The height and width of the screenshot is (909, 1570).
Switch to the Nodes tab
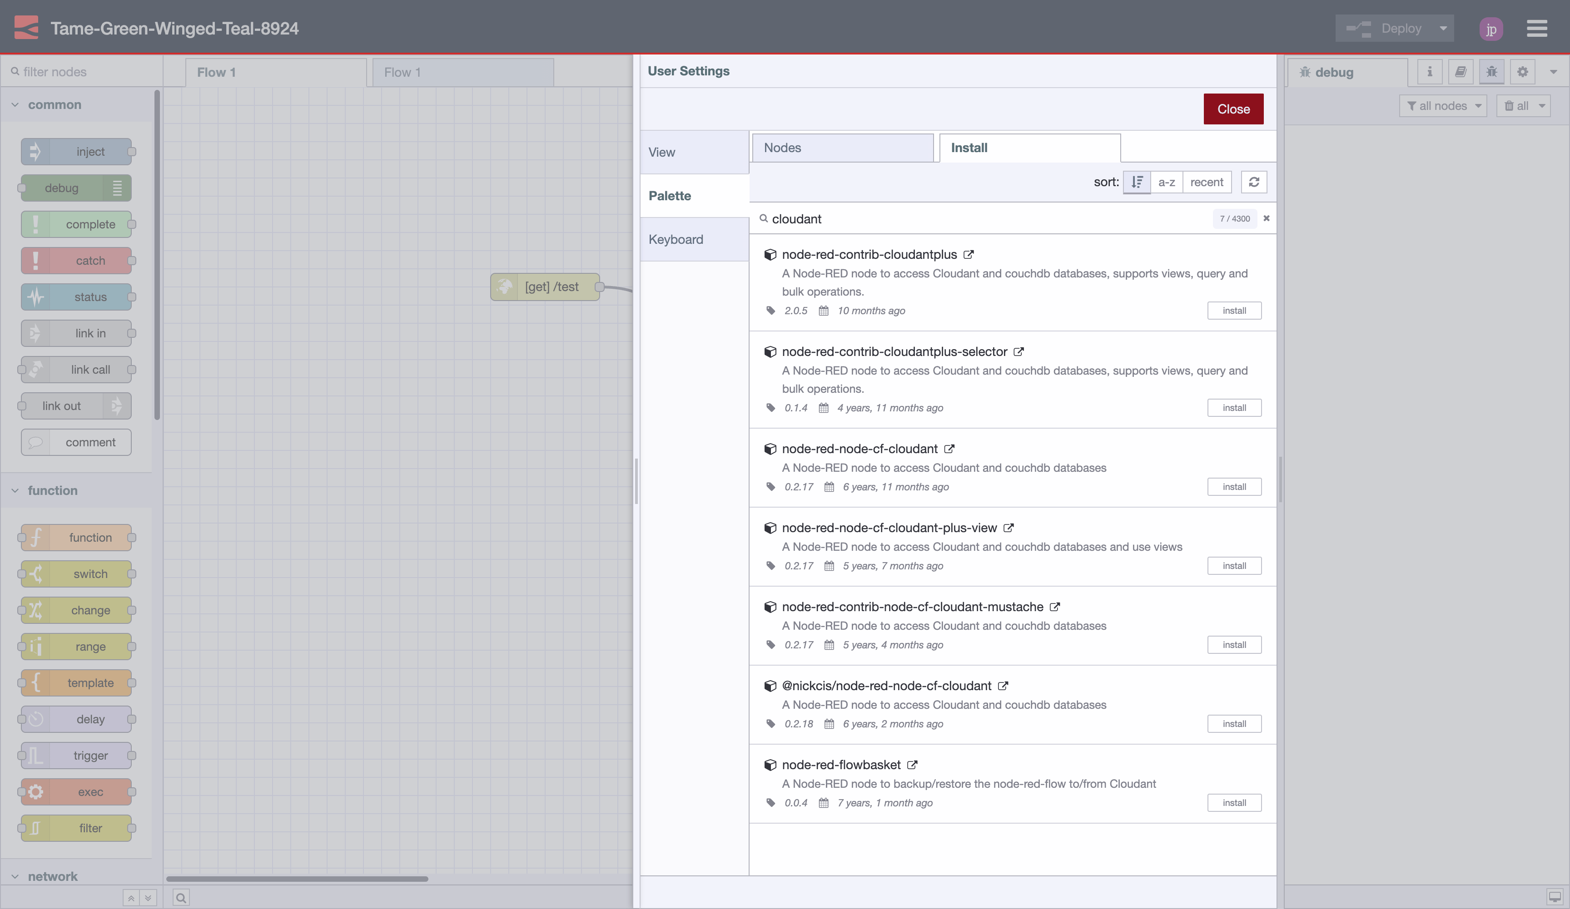pos(843,148)
